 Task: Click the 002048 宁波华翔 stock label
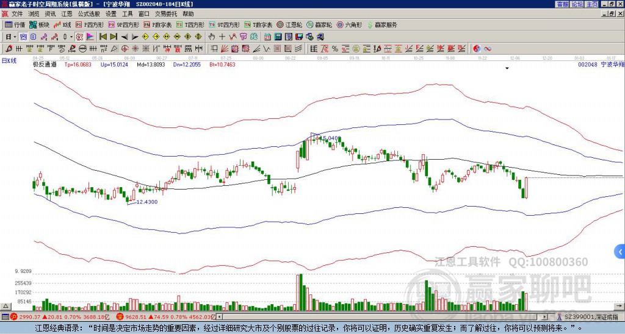[x=601, y=64]
